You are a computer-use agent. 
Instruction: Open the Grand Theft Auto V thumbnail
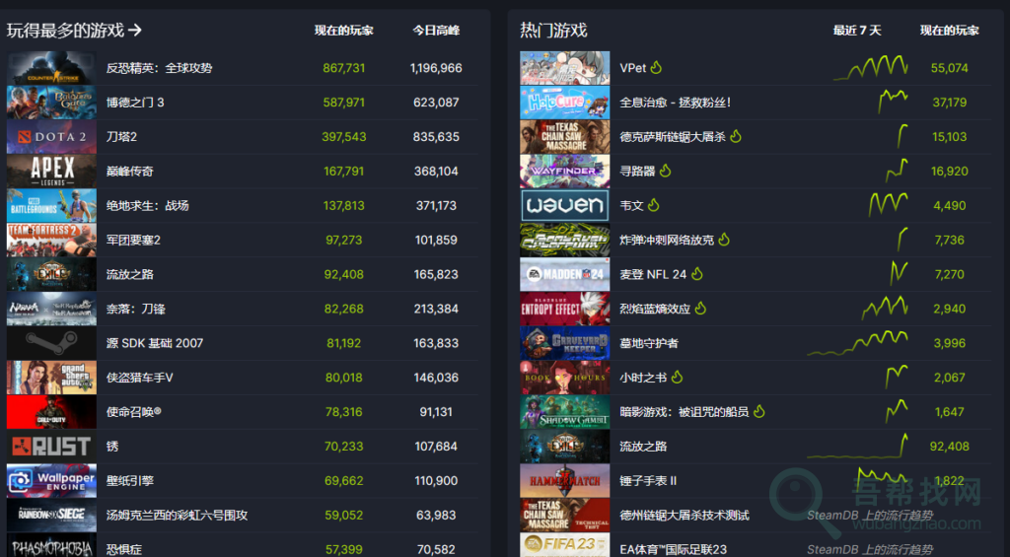click(51, 378)
